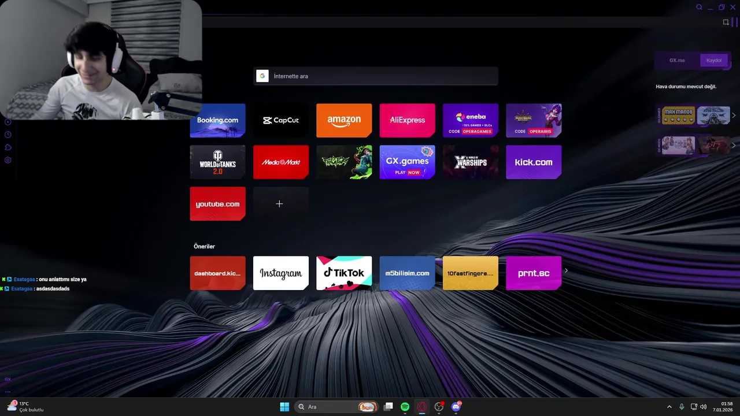
Task: Open the 13°C weather widget
Action: pyautogui.click(x=25, y=407)
